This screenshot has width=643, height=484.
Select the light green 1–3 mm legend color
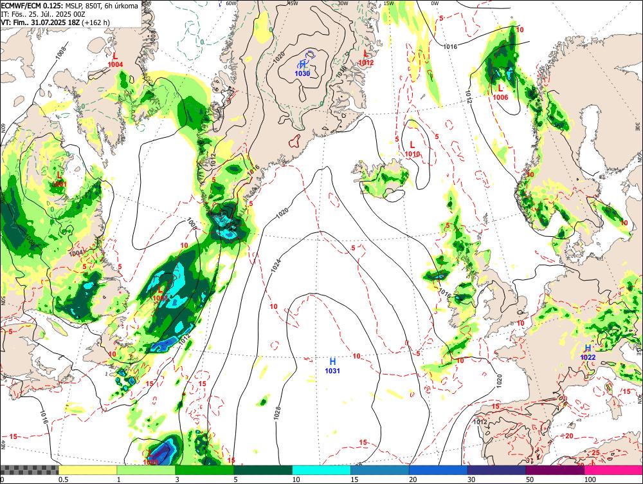coord(146,470)
